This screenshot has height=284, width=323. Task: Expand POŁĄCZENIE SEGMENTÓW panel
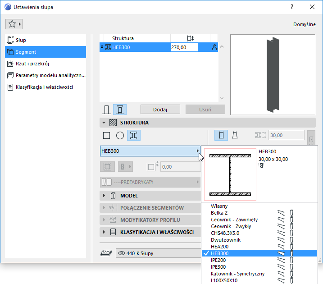[x=104, y=208]
